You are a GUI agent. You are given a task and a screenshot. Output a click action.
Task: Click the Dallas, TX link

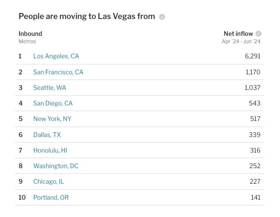pos(47,135)
